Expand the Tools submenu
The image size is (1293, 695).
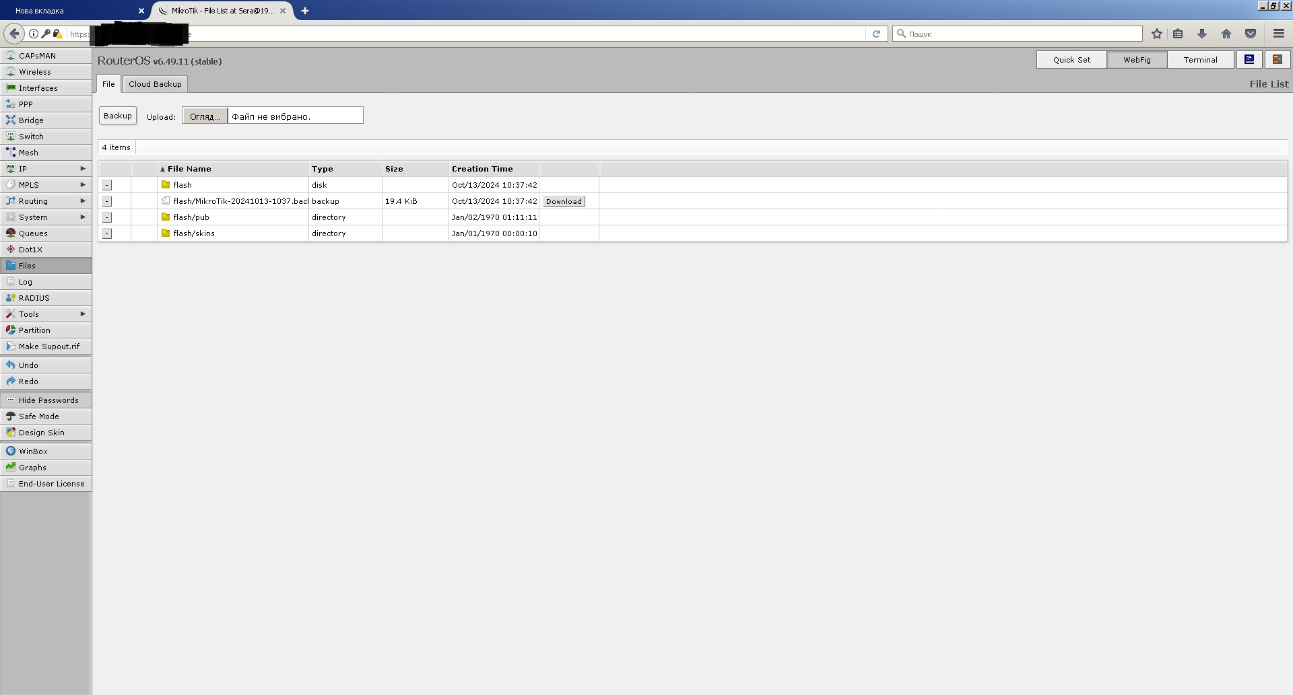[x=83, y=314]
